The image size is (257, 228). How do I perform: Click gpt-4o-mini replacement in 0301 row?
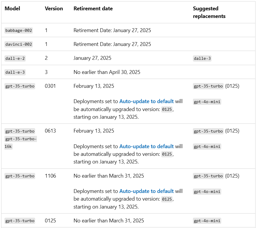click(x=207, y=102)
